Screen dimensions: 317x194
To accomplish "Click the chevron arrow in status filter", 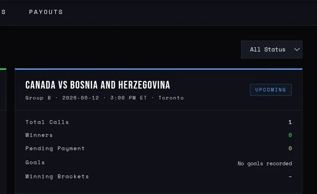I will click(297, 50).
